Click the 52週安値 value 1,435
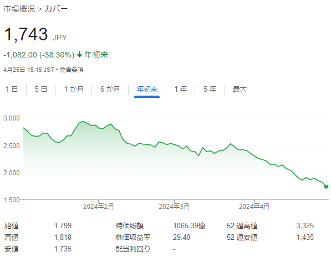Image resolution: width=331 pixels, height=257 pixels. click(x=305, y=238)
